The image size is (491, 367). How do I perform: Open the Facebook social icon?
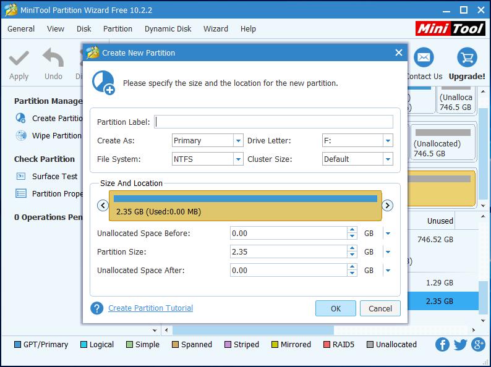(x=442, y=345)
